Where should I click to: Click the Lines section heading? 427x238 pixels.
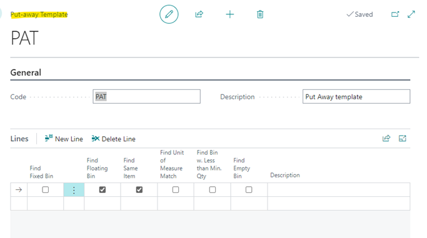(19, 139)
